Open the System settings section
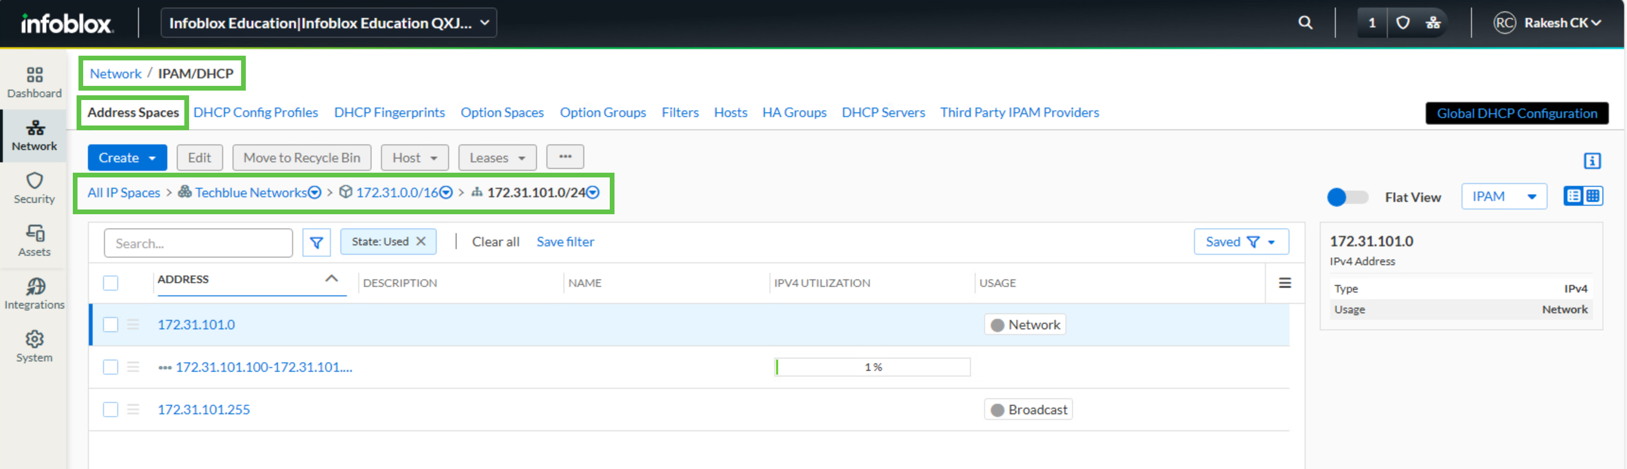Image resolution: width=1627 pixels, height=469 pixels. [x=34, y=347]
